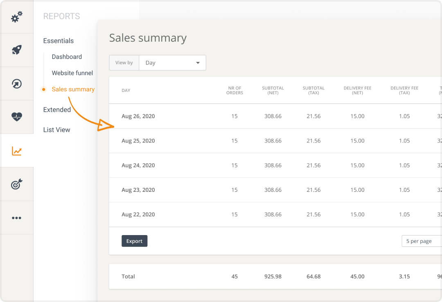Screen dimensions: 442x302
Task: Select Sales summary in the menu
Action: pos(73,89)
